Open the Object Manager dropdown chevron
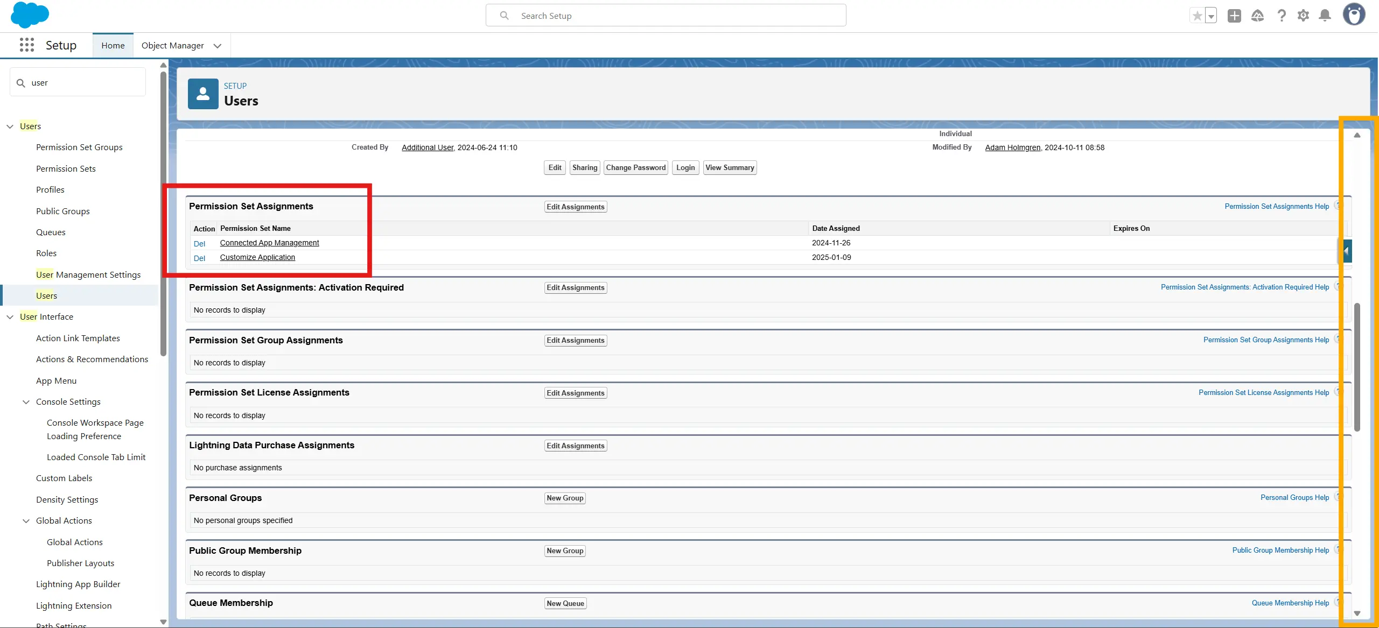 point(218,46)
